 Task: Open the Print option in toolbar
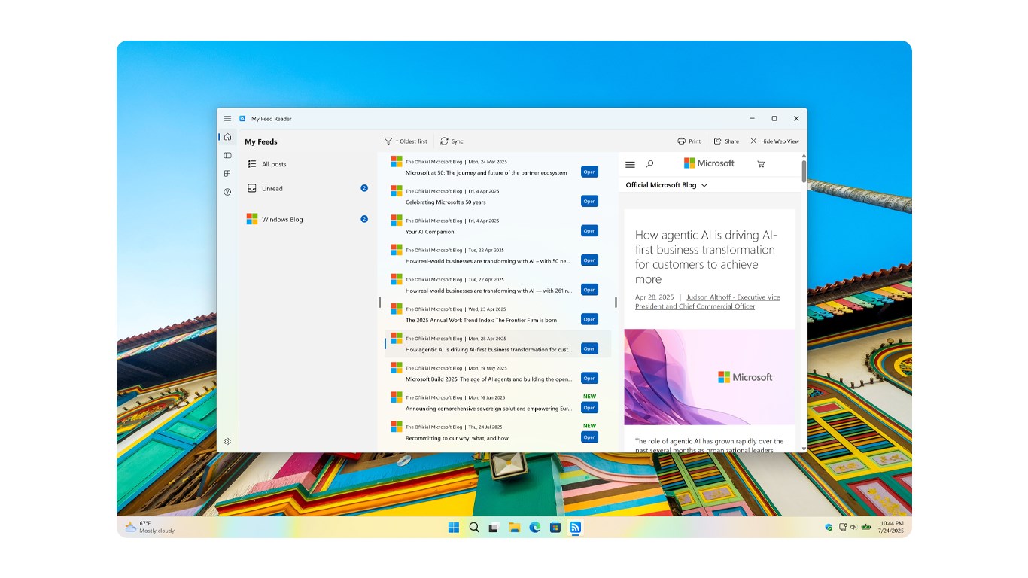[688, 141]
